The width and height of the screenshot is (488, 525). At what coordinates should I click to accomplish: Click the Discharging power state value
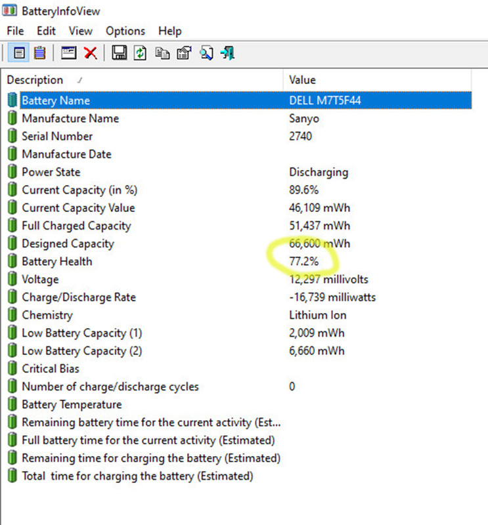click(319, 172)
